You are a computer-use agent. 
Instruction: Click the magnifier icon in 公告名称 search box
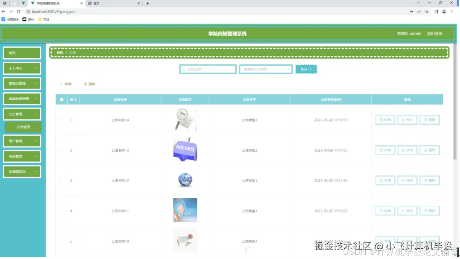(x=184, y=69)
